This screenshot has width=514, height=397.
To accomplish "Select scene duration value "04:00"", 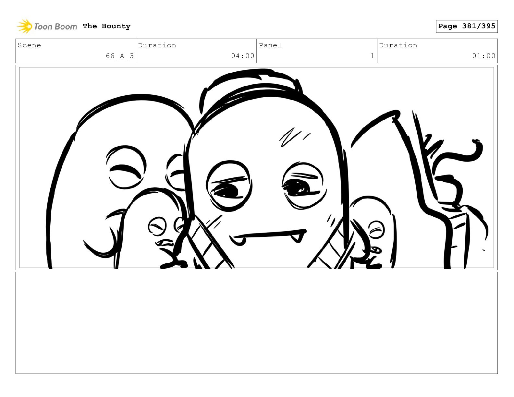I will 243,56.
